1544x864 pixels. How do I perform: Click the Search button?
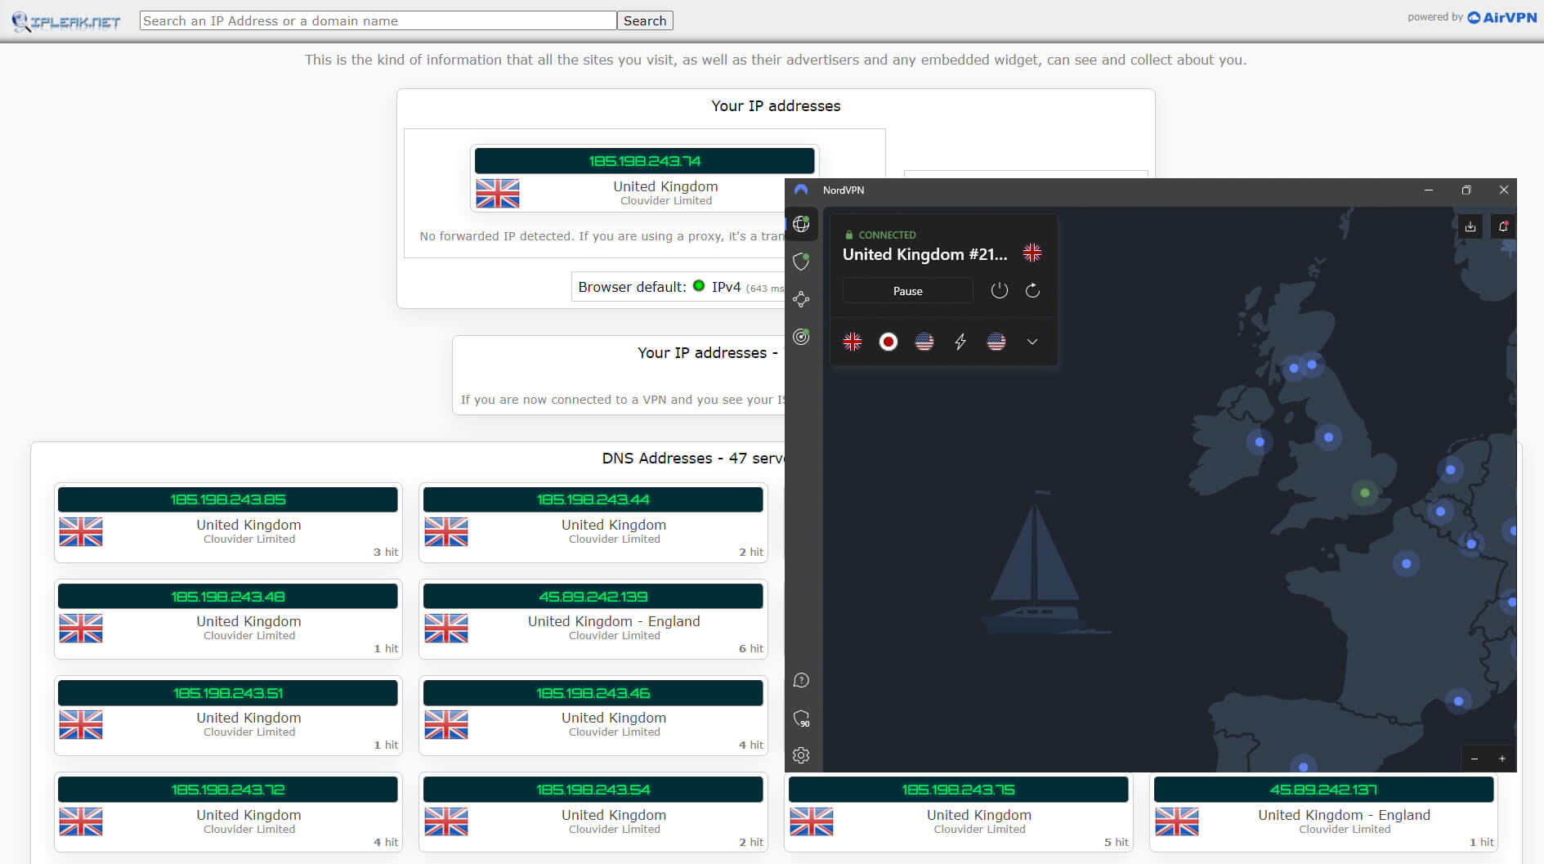tap(645, 20)
